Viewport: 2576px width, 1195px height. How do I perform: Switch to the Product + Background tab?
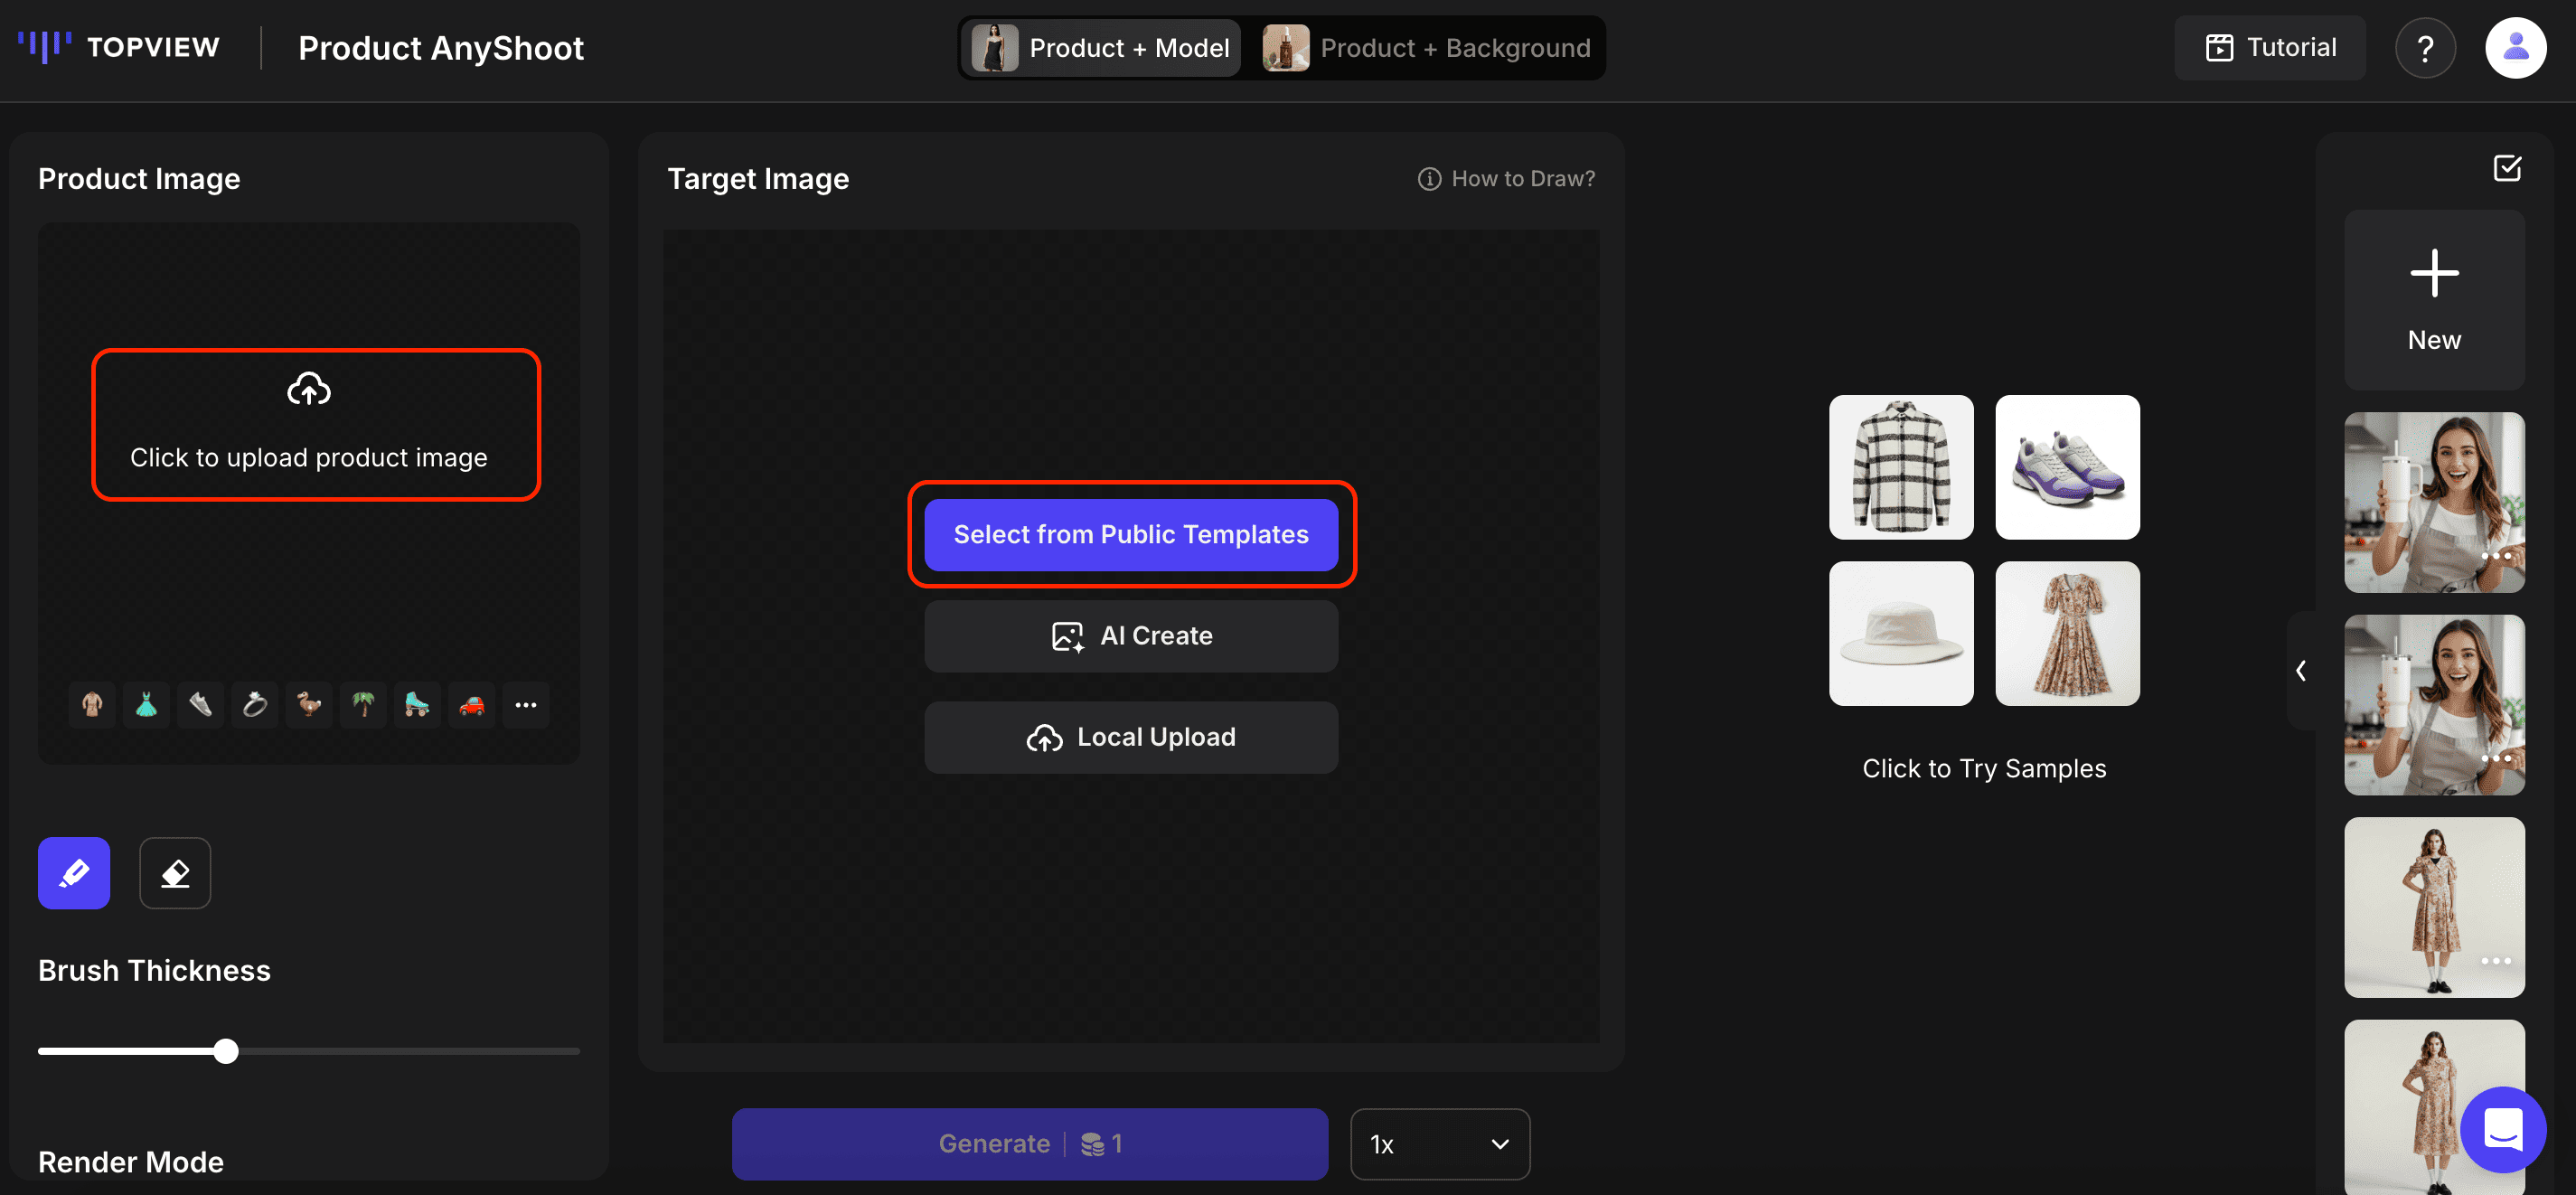click(1428, 47)
